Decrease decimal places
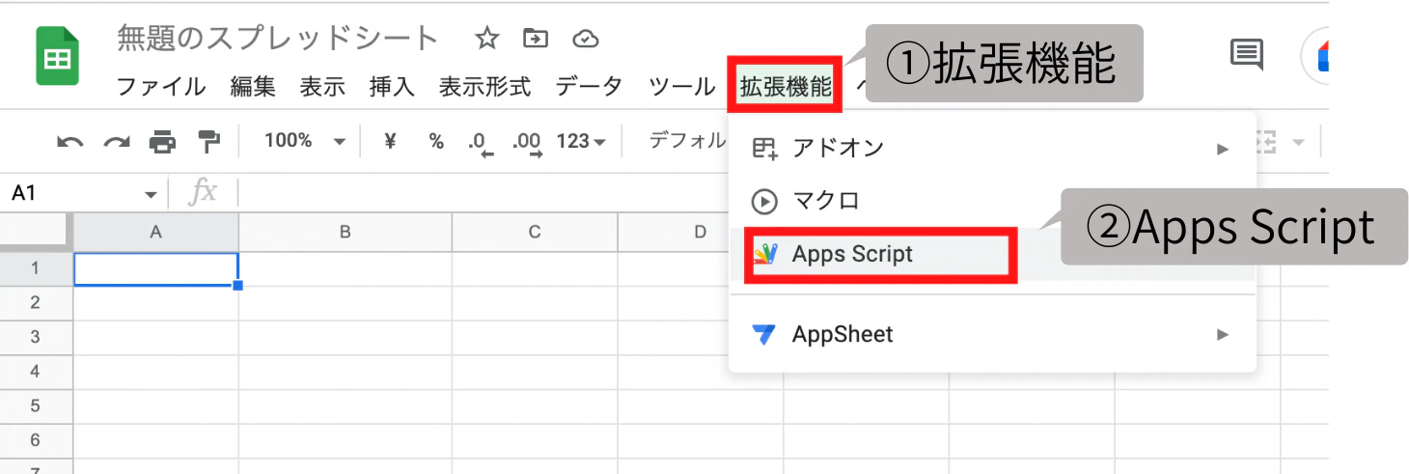The height and width of the screenshot is (474, 1409). (x=480, y=143)
